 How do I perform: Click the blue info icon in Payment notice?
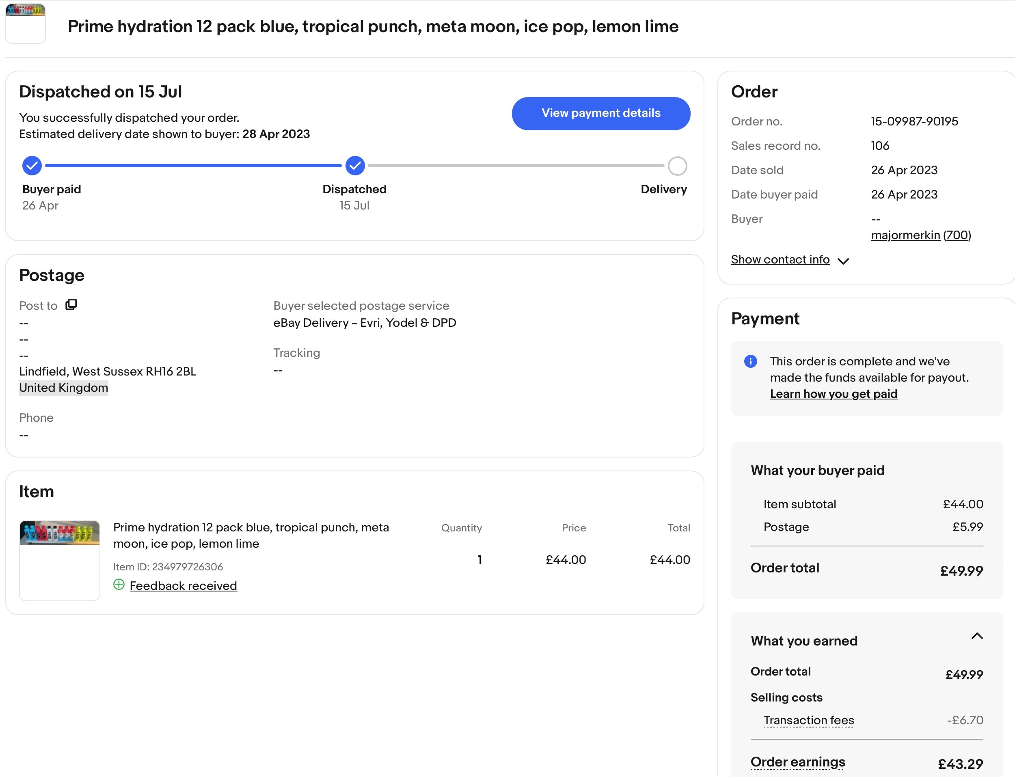pyautogui.click(x=751, y=361)
